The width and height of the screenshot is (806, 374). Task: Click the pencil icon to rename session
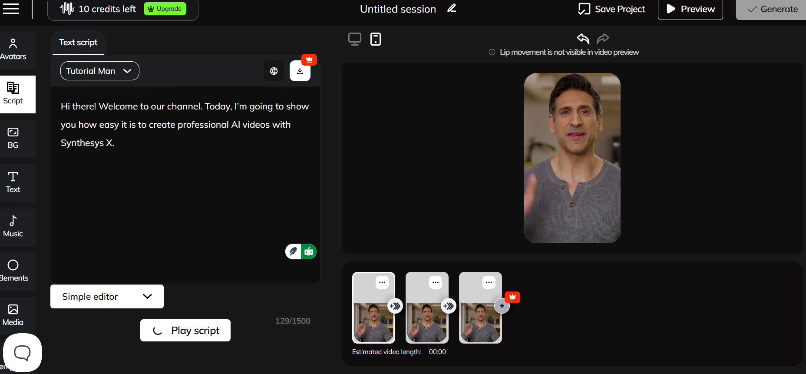[452, 8]
